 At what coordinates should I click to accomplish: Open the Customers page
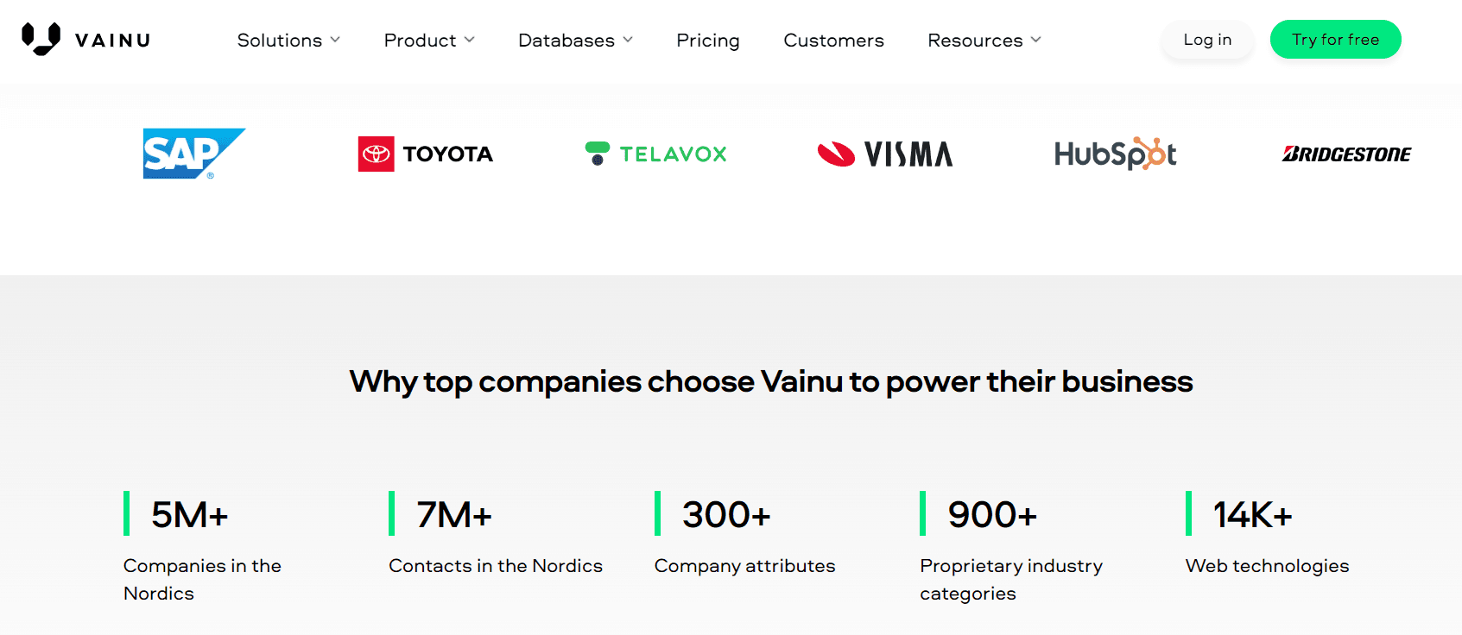point(833,41)
